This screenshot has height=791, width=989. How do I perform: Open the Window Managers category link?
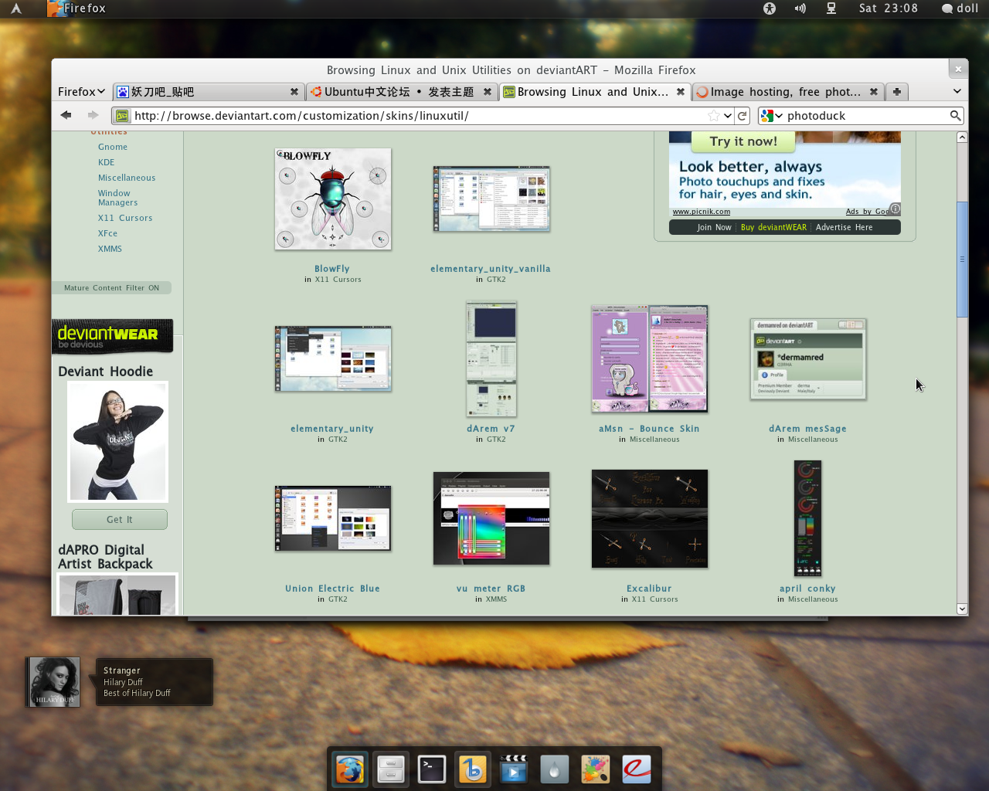pyautogui.click(x=117, y=198)
